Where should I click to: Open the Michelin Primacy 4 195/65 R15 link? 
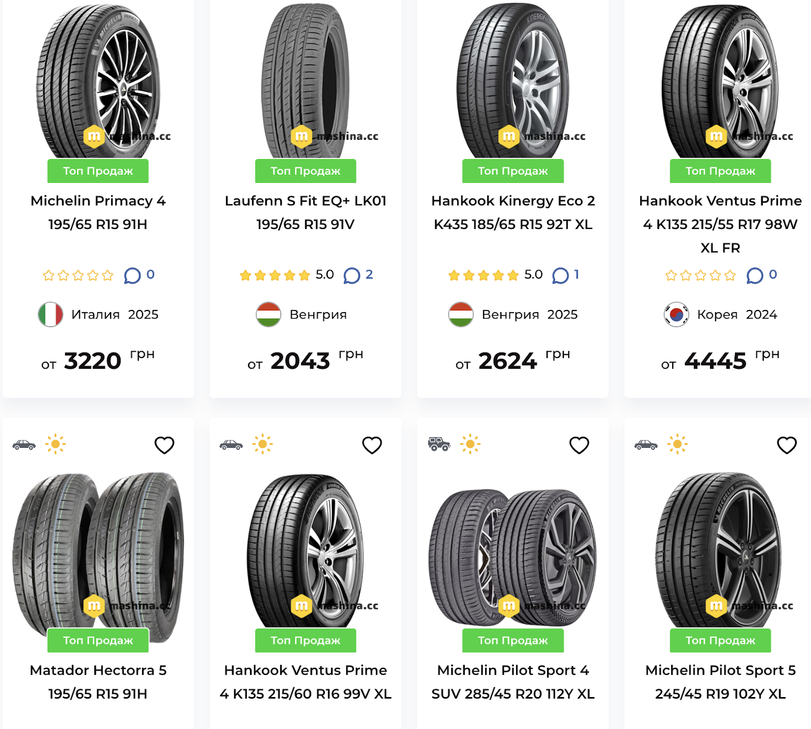[98, 212]
